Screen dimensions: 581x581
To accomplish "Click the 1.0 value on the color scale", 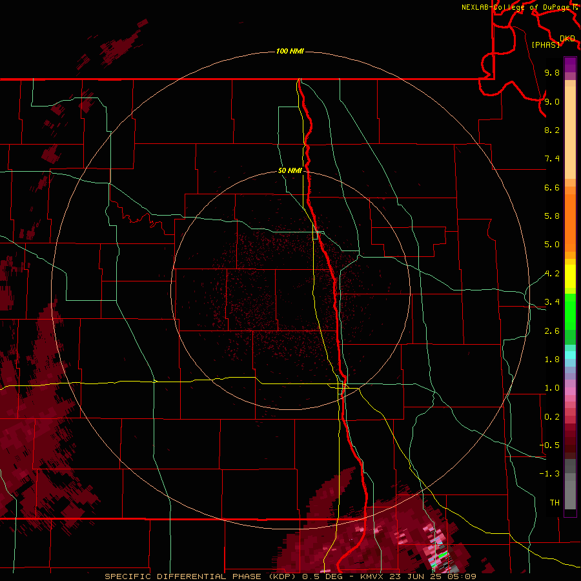I will pos(552,388).
